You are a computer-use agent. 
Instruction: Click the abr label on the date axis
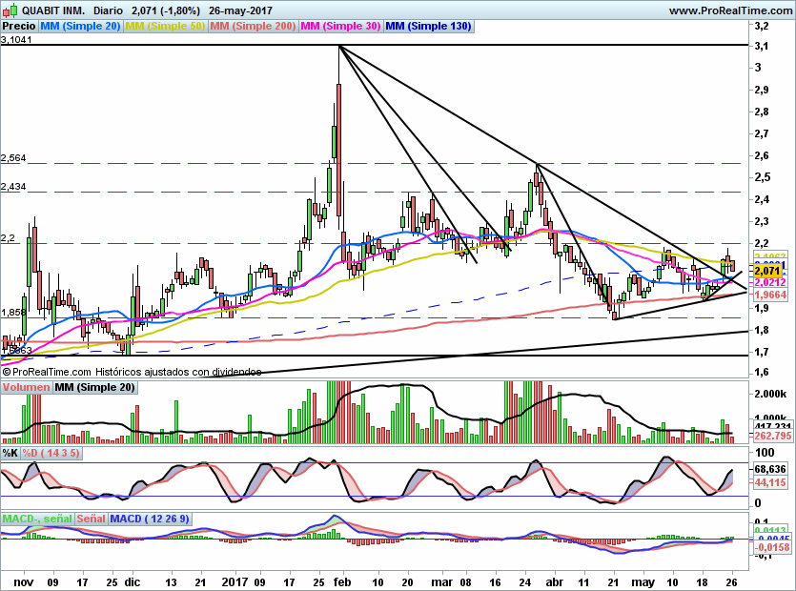coord(555,581)
